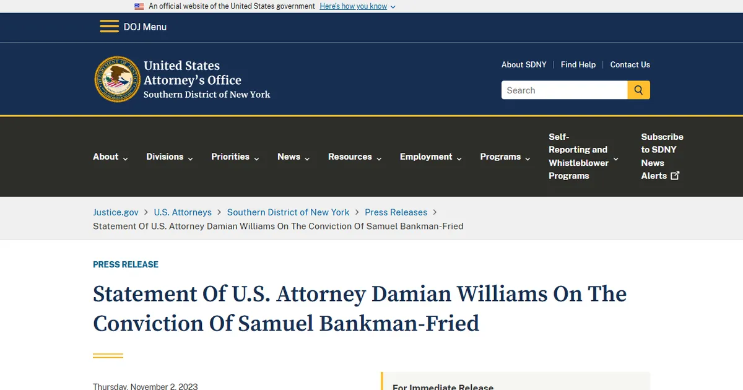Click the 'Here's how you know' link
The width and height of the screenshot is (743, 390).
pyautogui.click(x=353, y=6)
